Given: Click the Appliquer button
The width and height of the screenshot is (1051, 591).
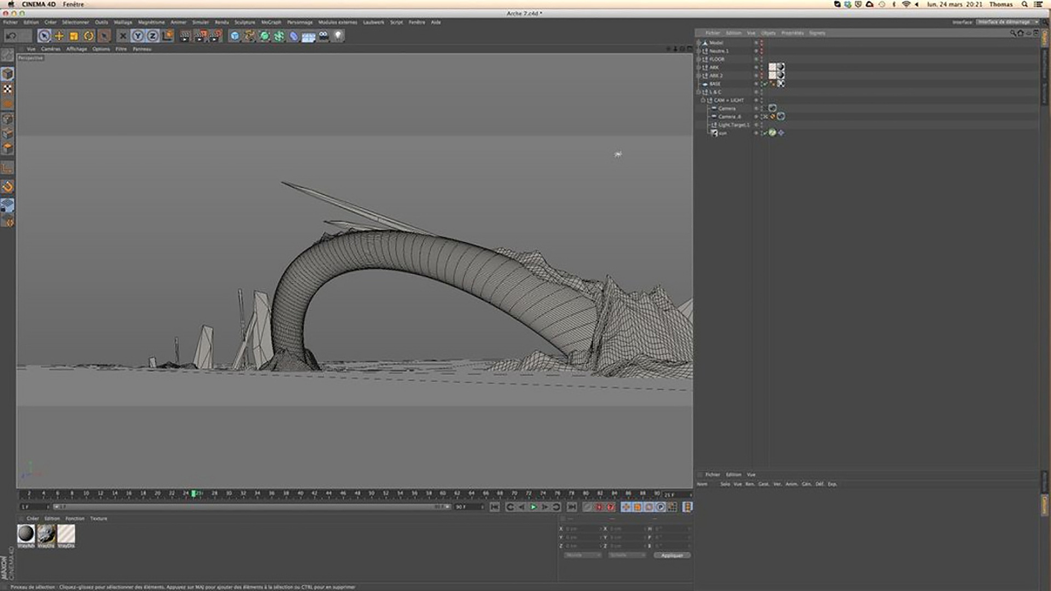Looking at the screenshot, I should tap(672, 555).
